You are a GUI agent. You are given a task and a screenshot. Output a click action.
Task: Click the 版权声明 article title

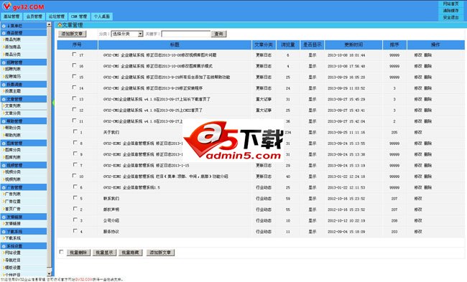pos(111,210)
